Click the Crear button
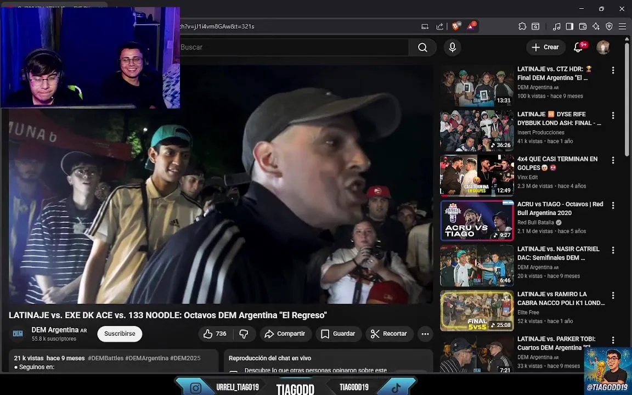This screenshot has height=395, width=632. (545, 48)
